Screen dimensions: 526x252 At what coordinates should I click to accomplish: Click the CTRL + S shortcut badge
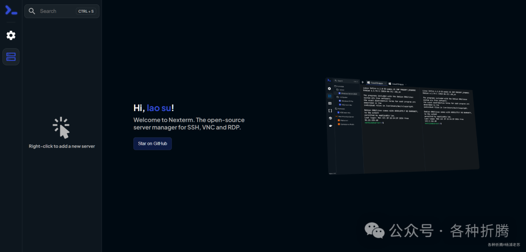tap(86, 11)
